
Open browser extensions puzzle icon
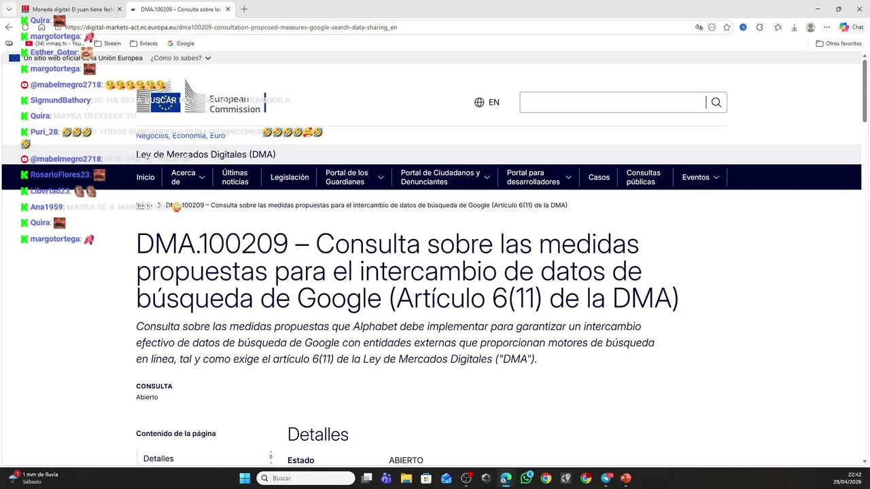pos(760,27)
